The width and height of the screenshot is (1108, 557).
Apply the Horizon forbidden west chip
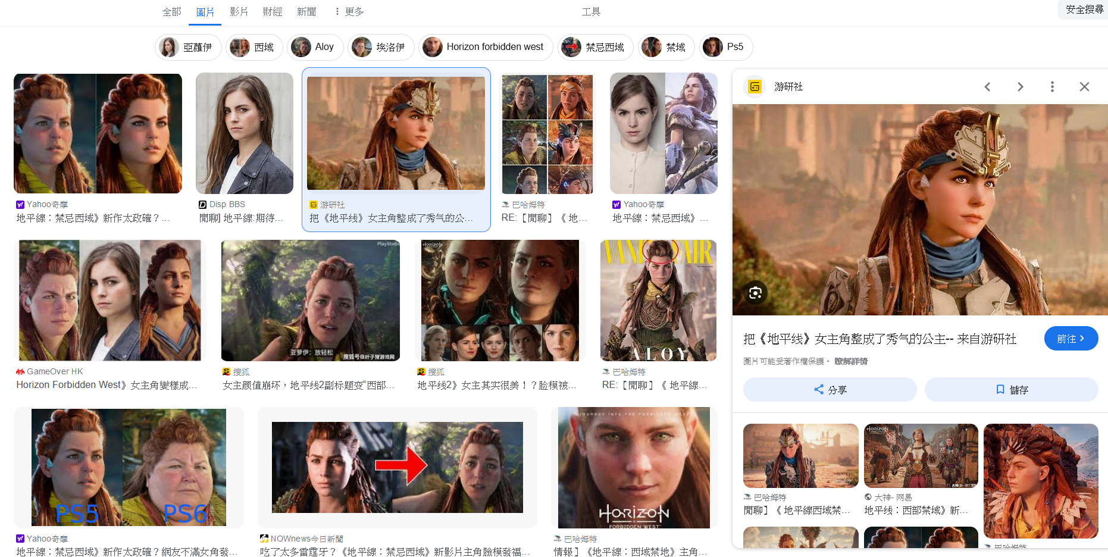click(486, 47)
